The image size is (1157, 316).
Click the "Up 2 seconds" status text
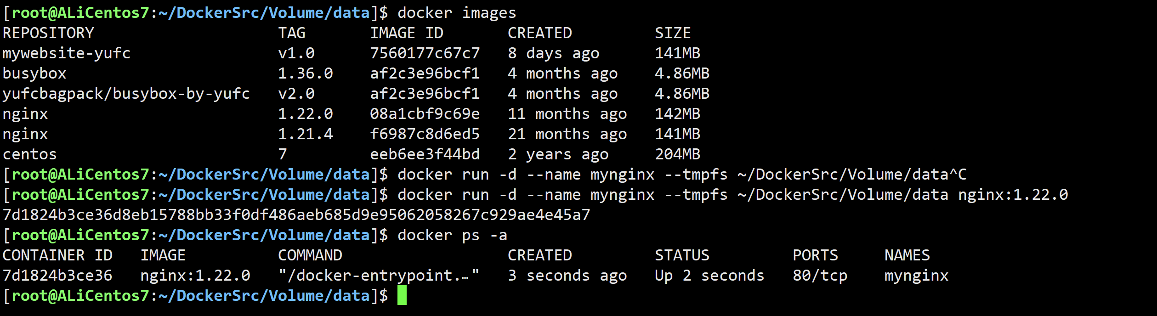[709, 276]
